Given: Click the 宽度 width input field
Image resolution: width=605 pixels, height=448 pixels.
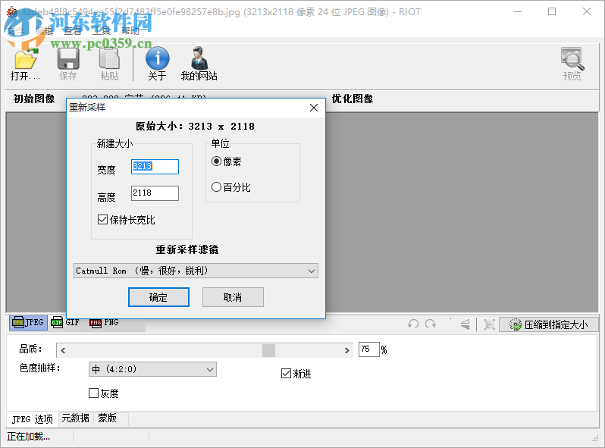Looking at the screenshot, I should point(155,167).
